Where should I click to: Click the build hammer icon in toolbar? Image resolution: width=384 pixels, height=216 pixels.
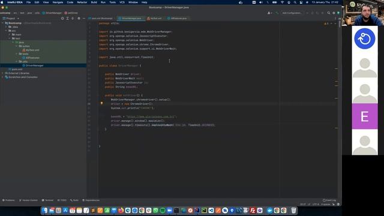pyautogui.click(x=277, y=13)
